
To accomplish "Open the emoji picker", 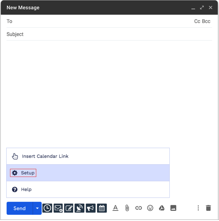I will pyautogui.click(x=150, y=208).
